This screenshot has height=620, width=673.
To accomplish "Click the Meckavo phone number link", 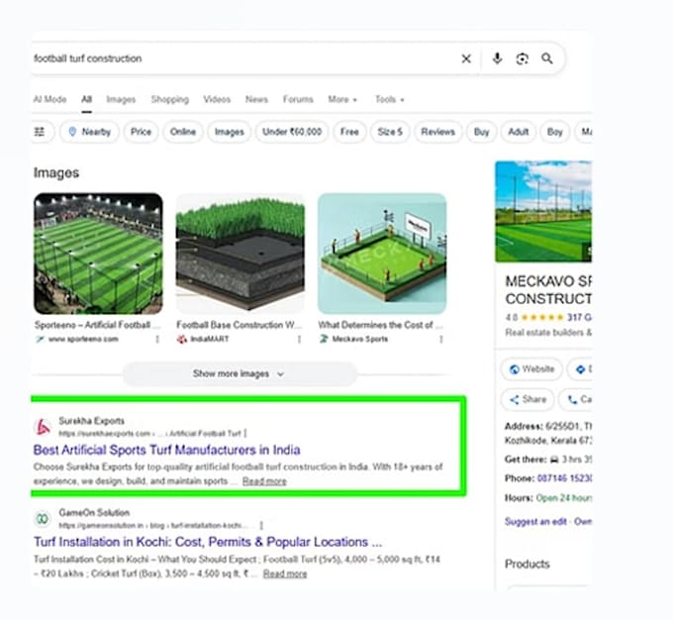I will pyautogui.click(x=564, y=478).
